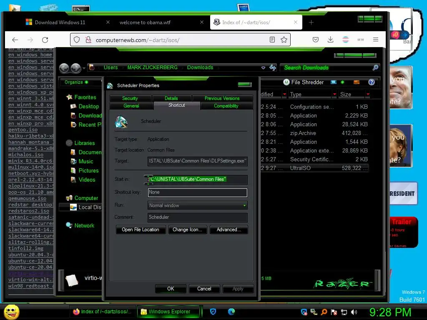Image resolution: width=427 pixels, height=320 pixels.
Task: Toggle Firefox reader view icon
Action: click(272, 40)
